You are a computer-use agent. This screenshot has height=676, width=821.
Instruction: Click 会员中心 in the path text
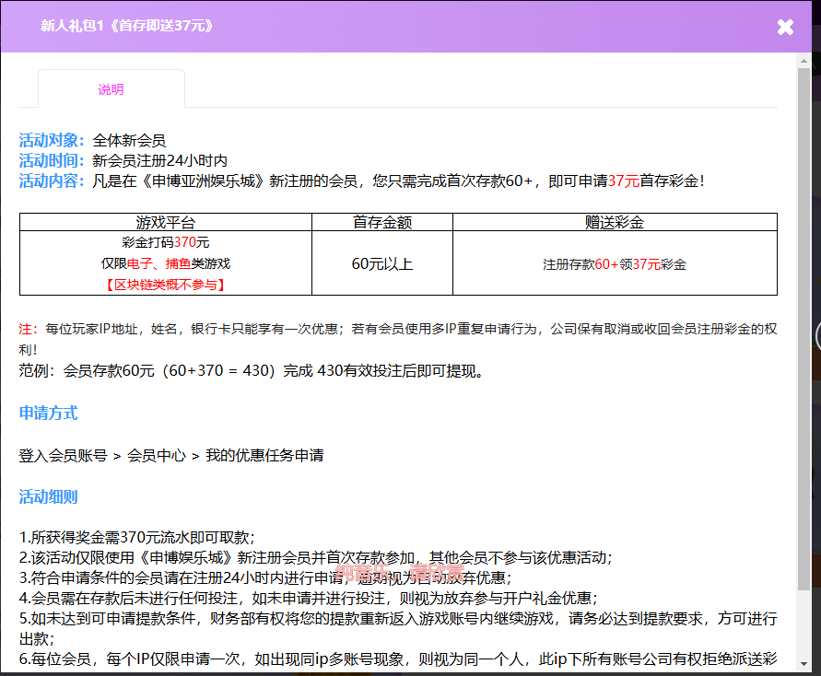click(157, 456)
